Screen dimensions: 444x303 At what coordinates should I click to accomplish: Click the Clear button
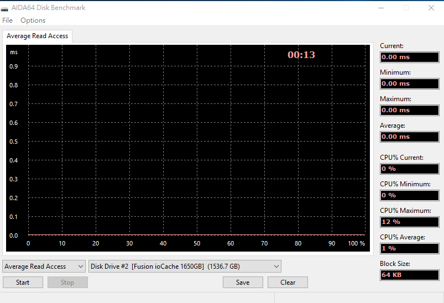tap(288, 283)
